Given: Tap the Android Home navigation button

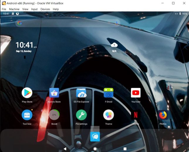Looking at the screenshot, I should 95,149.
